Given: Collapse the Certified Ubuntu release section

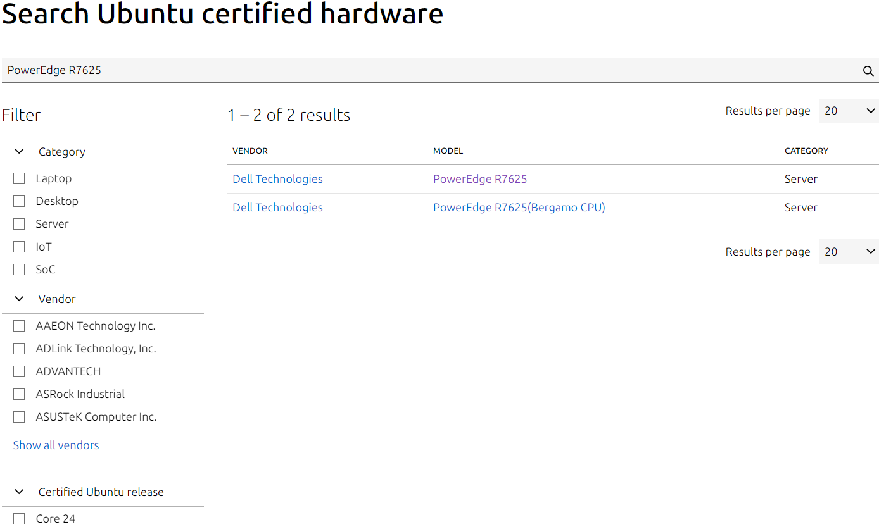Looking at the screenshot, I should [x=103, y=492].
